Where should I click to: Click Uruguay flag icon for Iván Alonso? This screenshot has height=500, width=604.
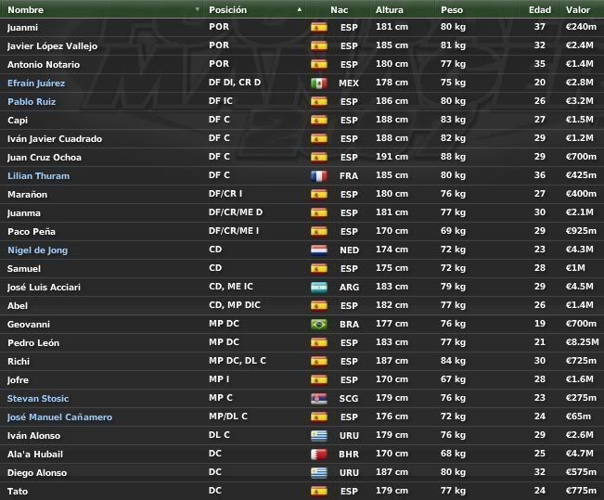pos(319,435)
